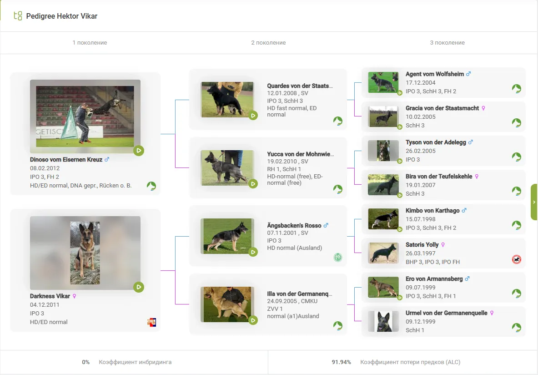Select the '3 поколение' column header
The height and width of the screenshot is (375, 538).
tap(447, 43)
